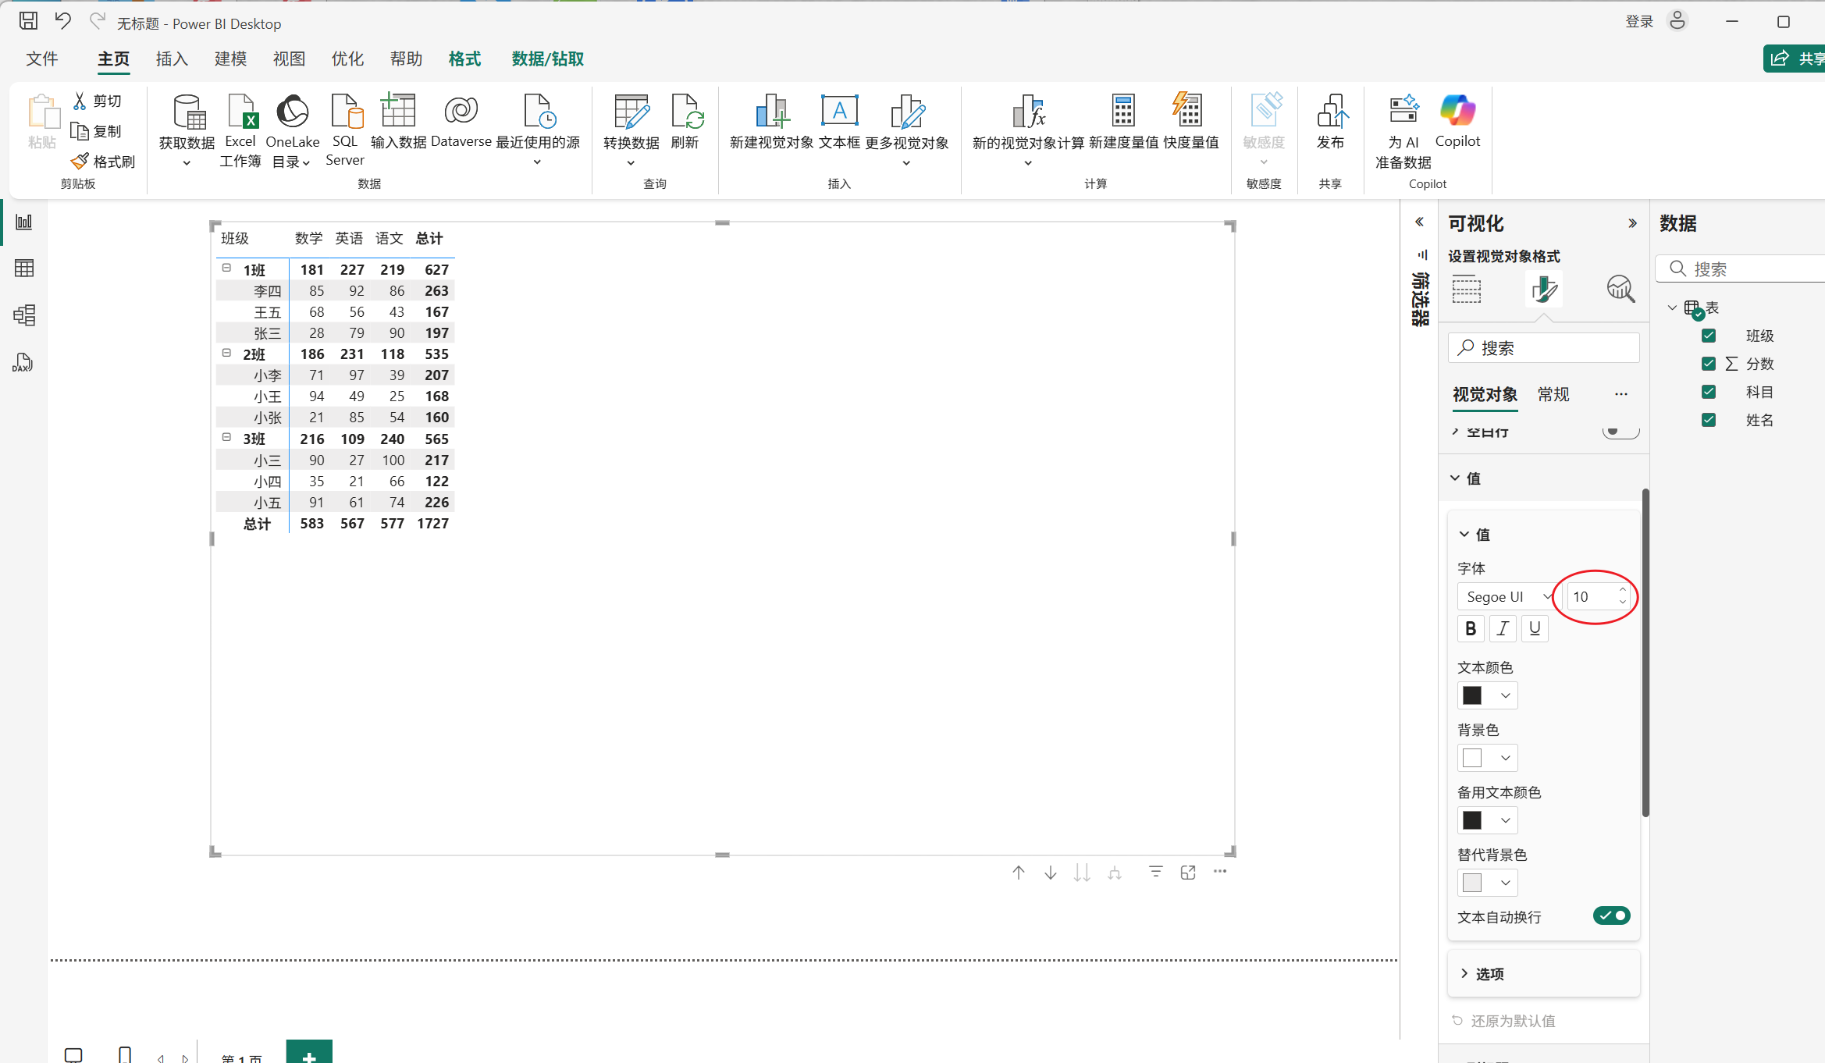
Task: Open Excel workbook data source
Action: click(x=240, y=113)
